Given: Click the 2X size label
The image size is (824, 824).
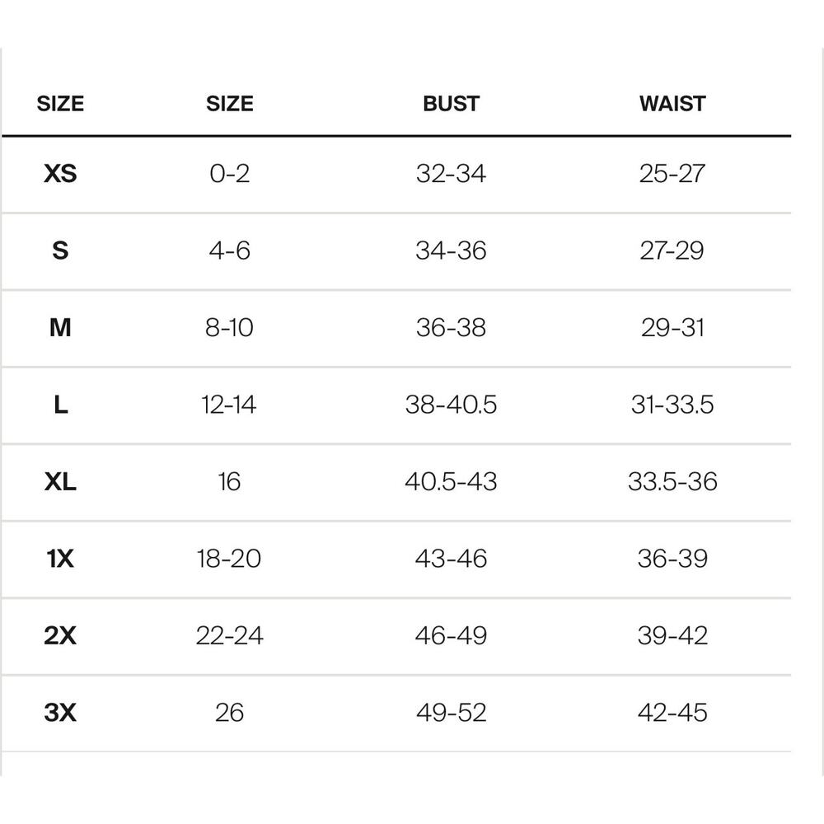Looking at the screenshot, I should point(60,635).
